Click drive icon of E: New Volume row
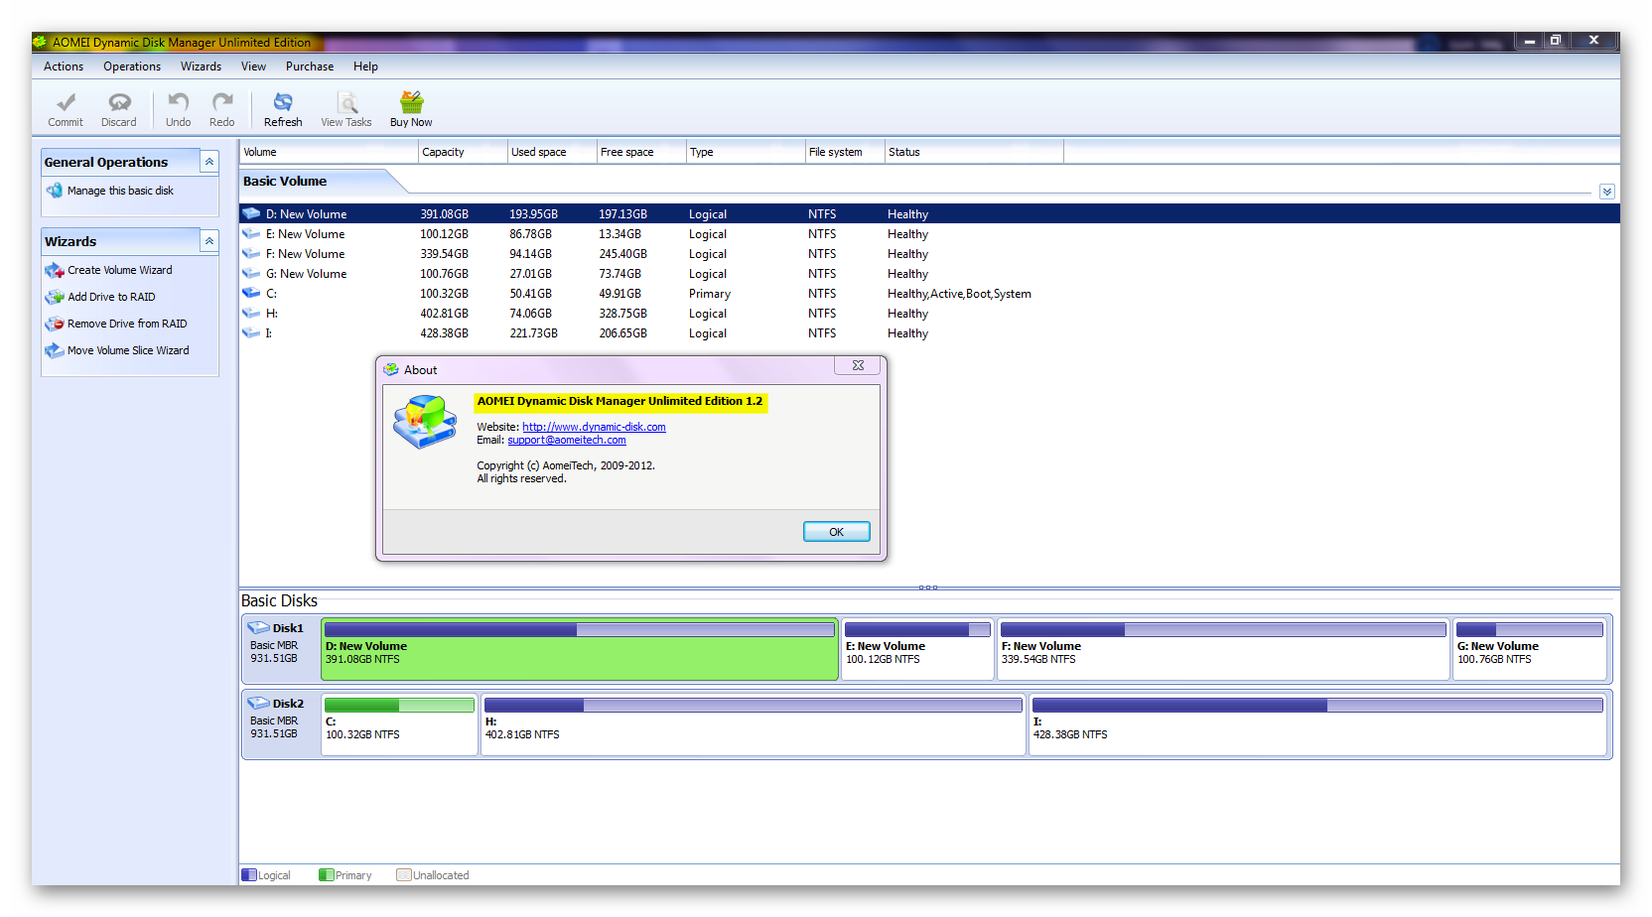The height and width of the screenshot is (917, 1652). pyautogui.click(x=252, y=233)
